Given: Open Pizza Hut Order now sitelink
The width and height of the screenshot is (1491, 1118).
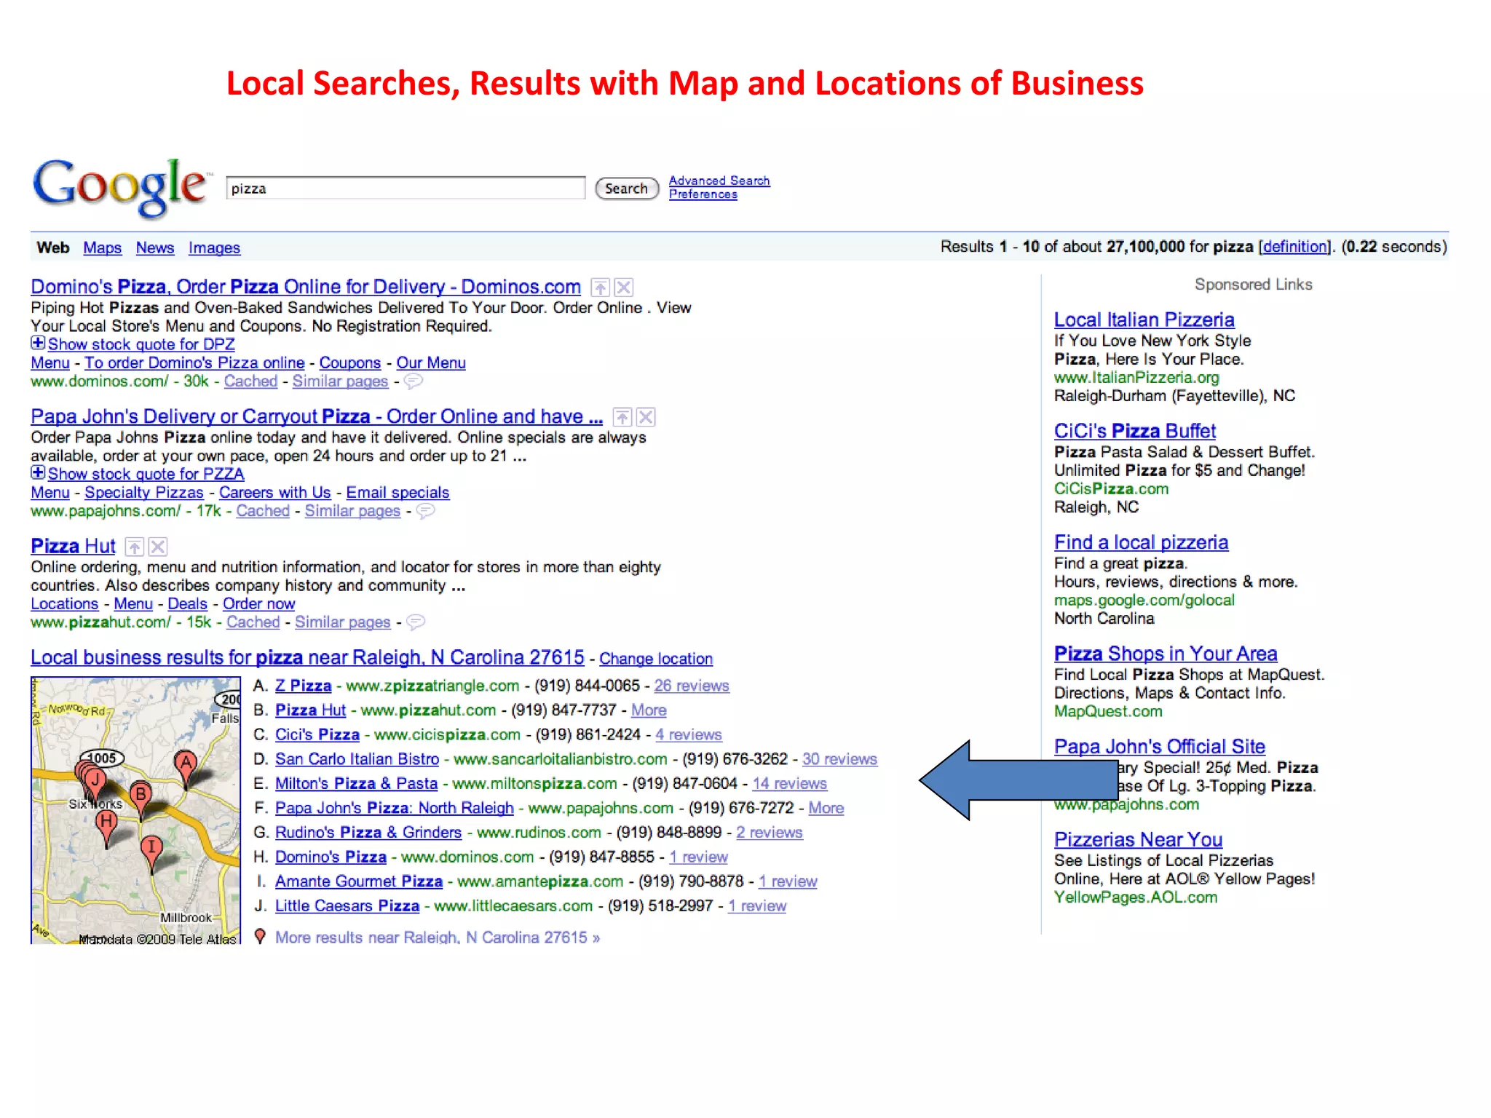Looking at the screenshot, I should pyautogui.click(x=258, y=604).
